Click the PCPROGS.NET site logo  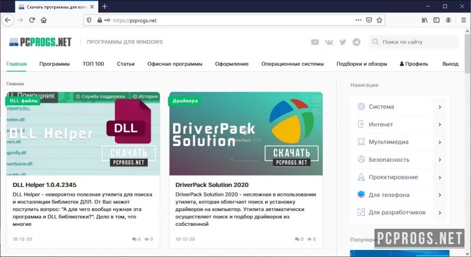click(x=40, y=42)
